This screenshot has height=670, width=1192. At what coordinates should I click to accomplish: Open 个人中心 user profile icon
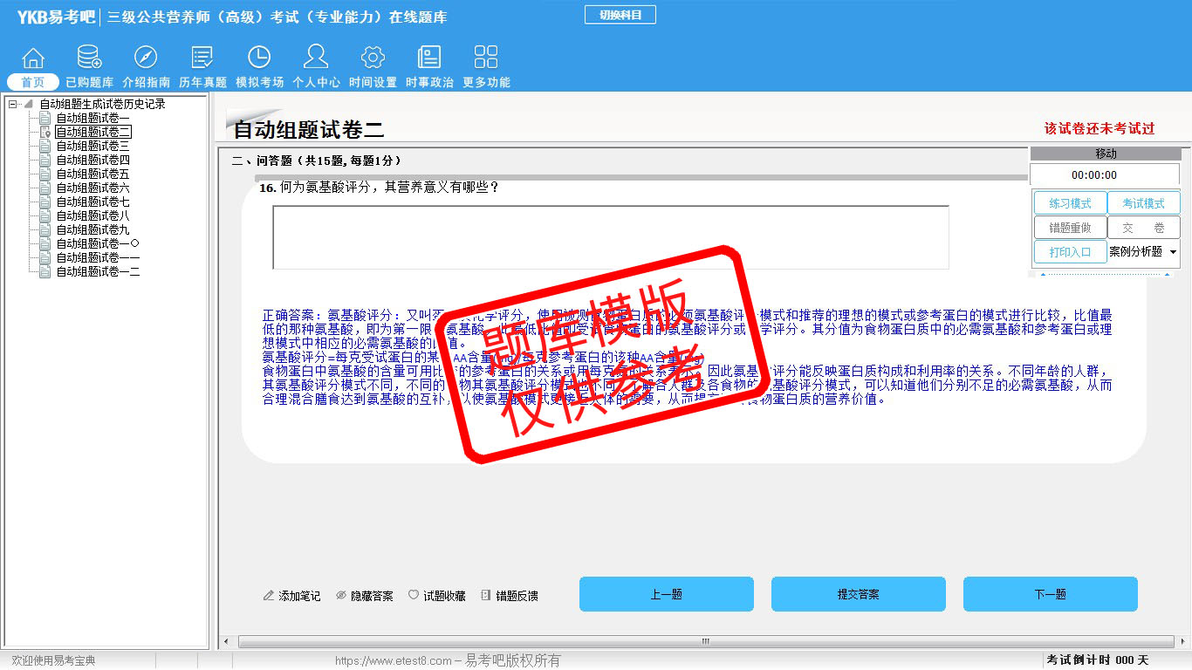pyautogui.click(x=316, y=58)
